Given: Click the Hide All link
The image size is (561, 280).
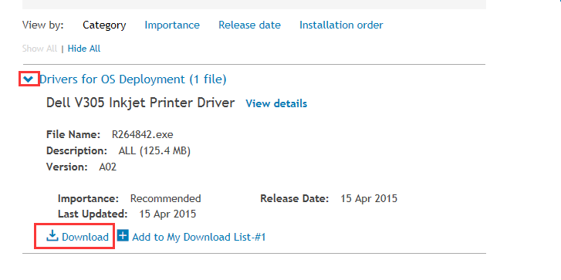Looking at the screenshot, I should 84,49.
